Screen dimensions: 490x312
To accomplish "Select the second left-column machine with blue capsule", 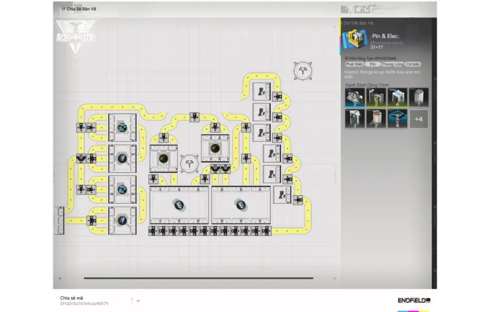I will pos(122,158).
